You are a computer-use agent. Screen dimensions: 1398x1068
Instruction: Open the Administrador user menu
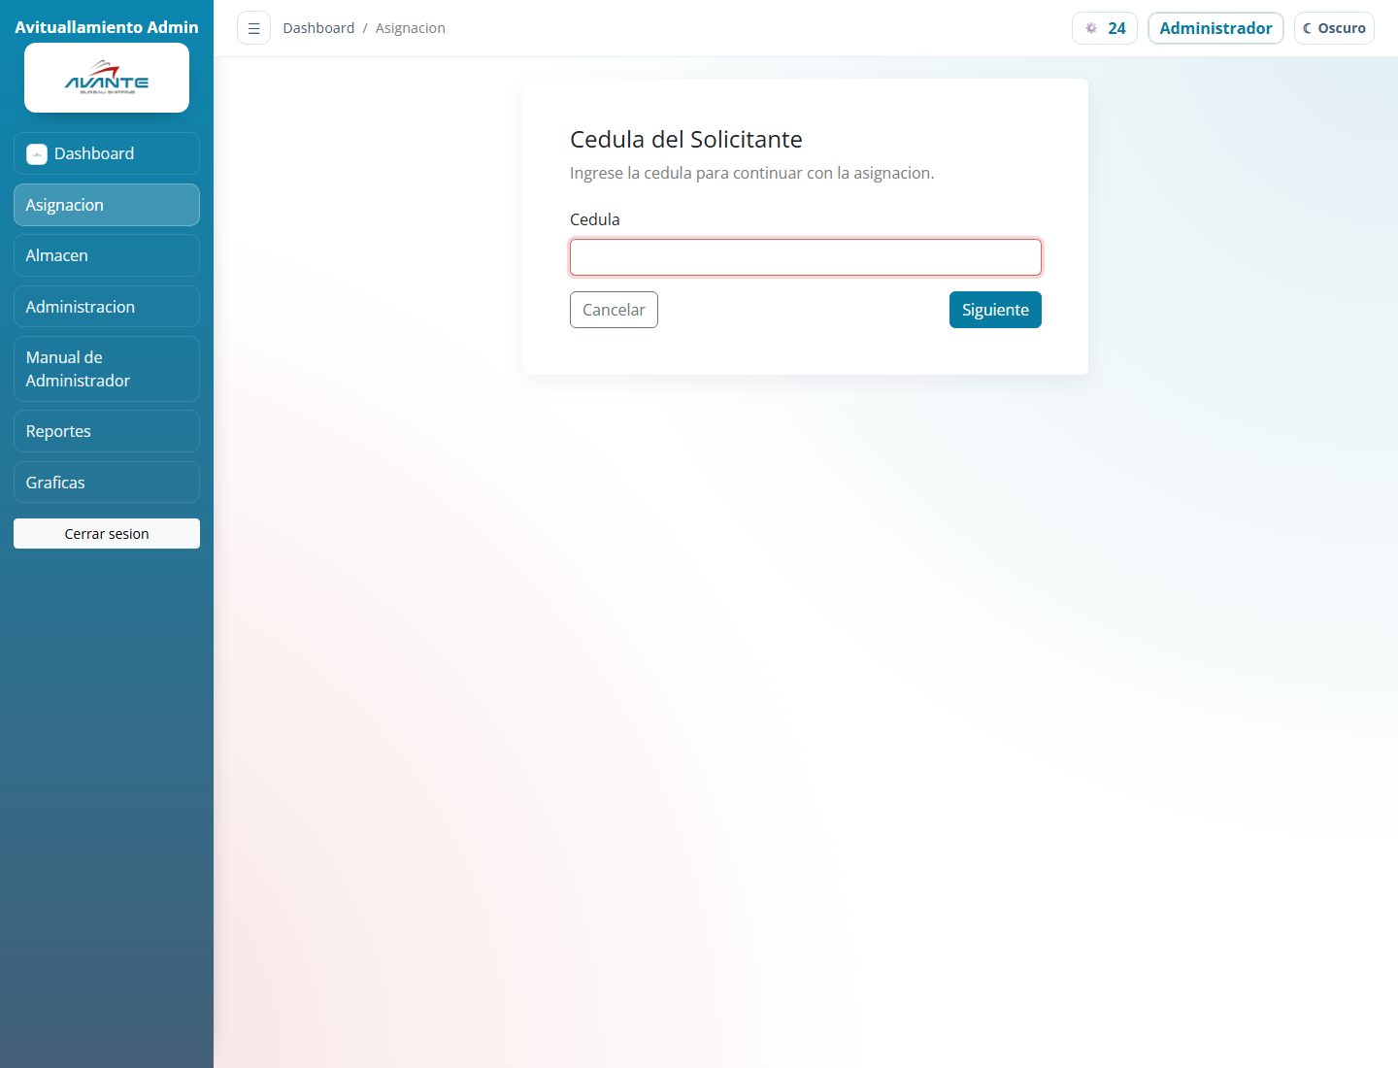pos(1215,28)
